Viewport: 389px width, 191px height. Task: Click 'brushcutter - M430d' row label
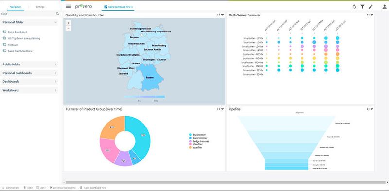click(252, 66)
